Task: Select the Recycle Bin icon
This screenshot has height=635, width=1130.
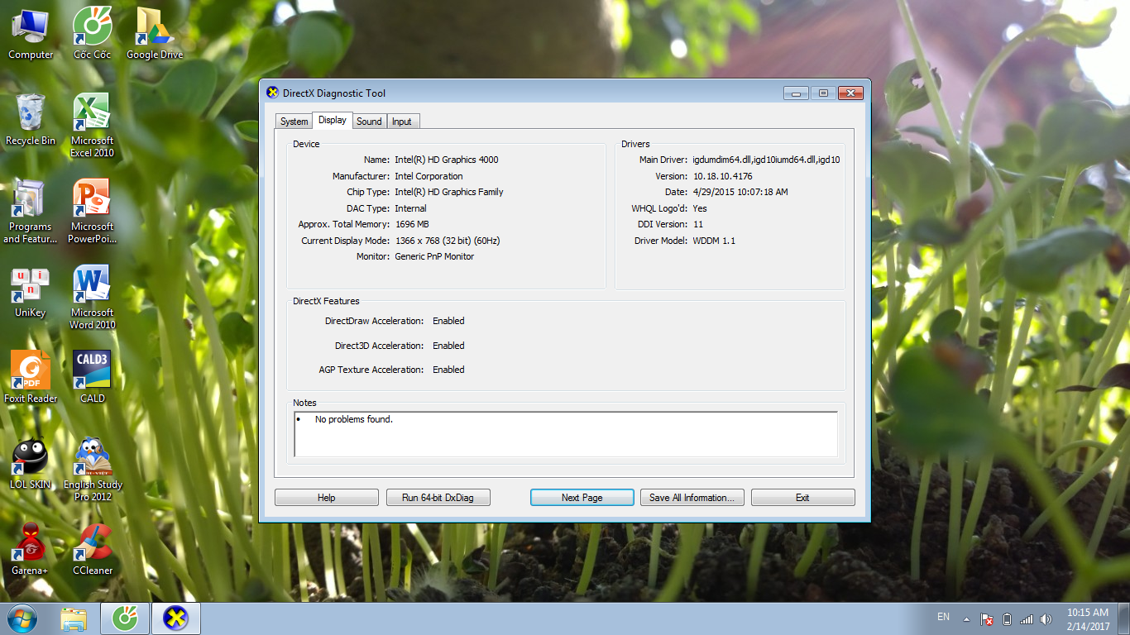Action: point(31,114)
